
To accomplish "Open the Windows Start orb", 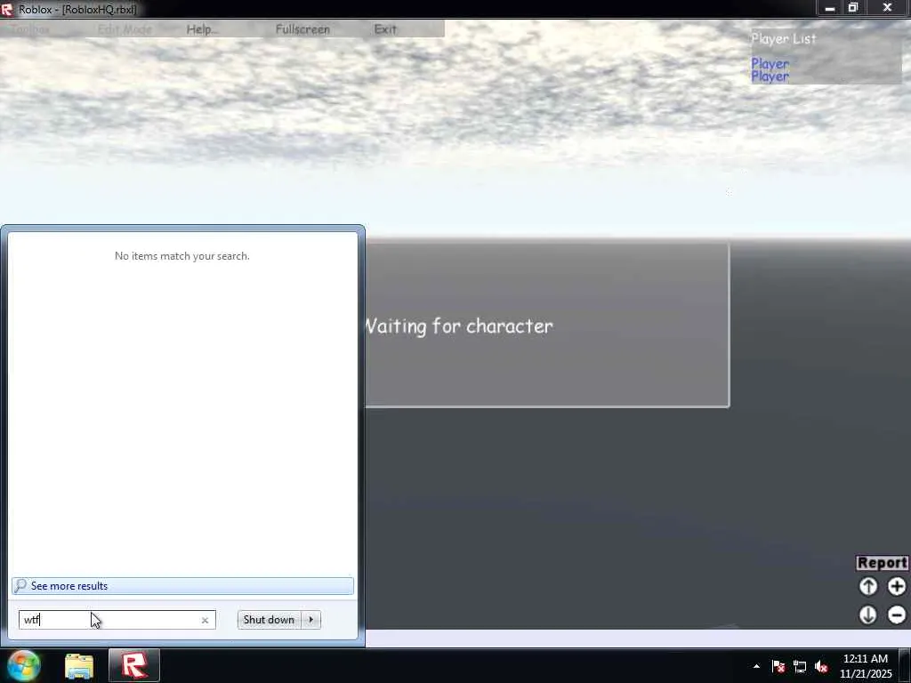I will (24, 665).
